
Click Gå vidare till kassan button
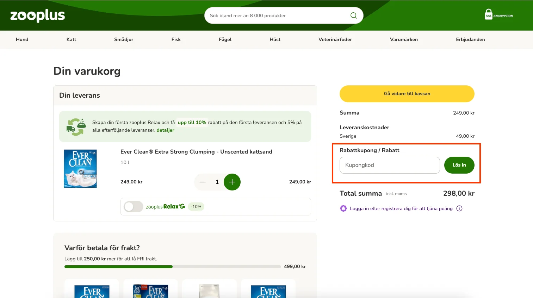pyautogui.click(x=407, y=94)
